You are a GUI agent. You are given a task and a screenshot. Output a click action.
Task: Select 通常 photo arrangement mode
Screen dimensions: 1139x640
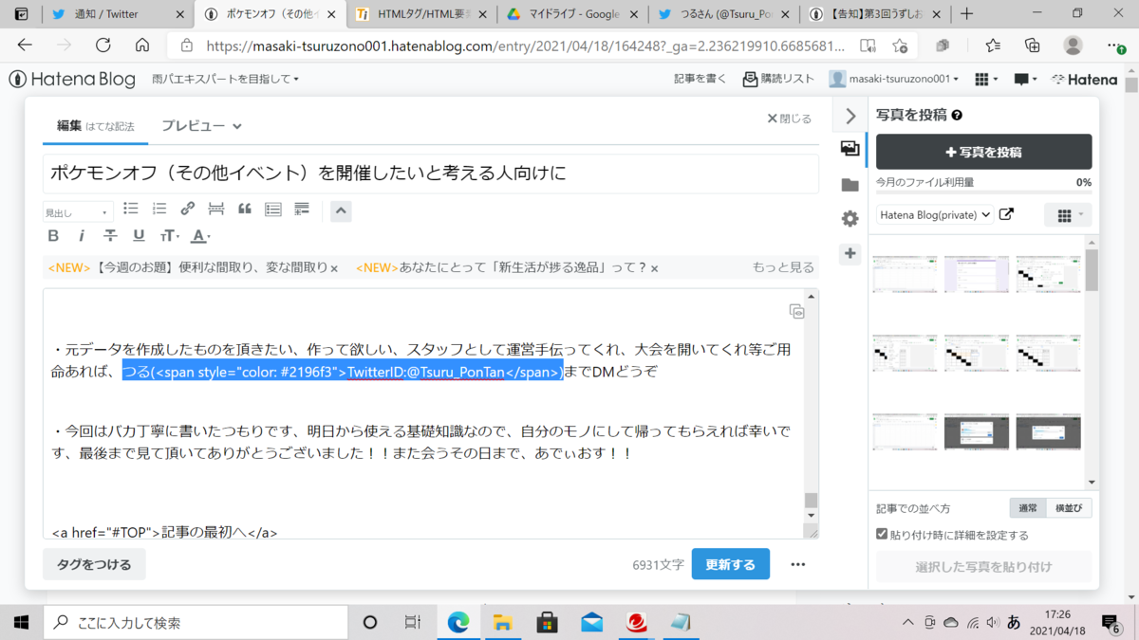pyautogui.click(x=1028, y=507)
